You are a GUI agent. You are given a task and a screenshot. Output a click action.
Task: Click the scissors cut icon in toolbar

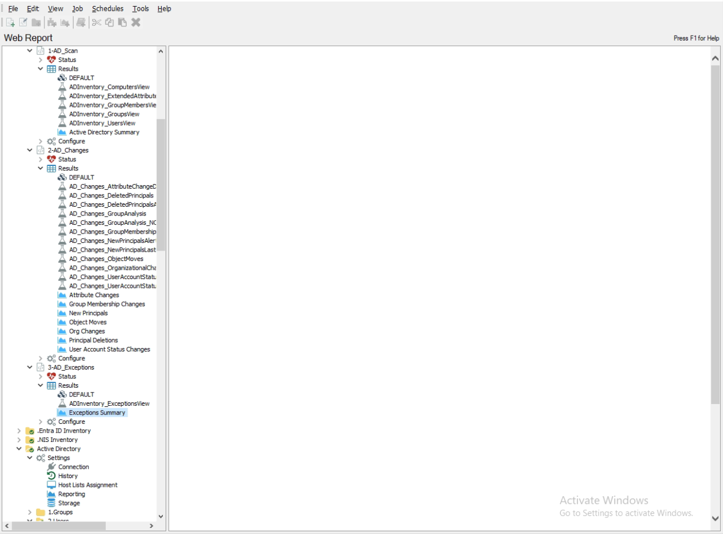[x=96, y=22]
